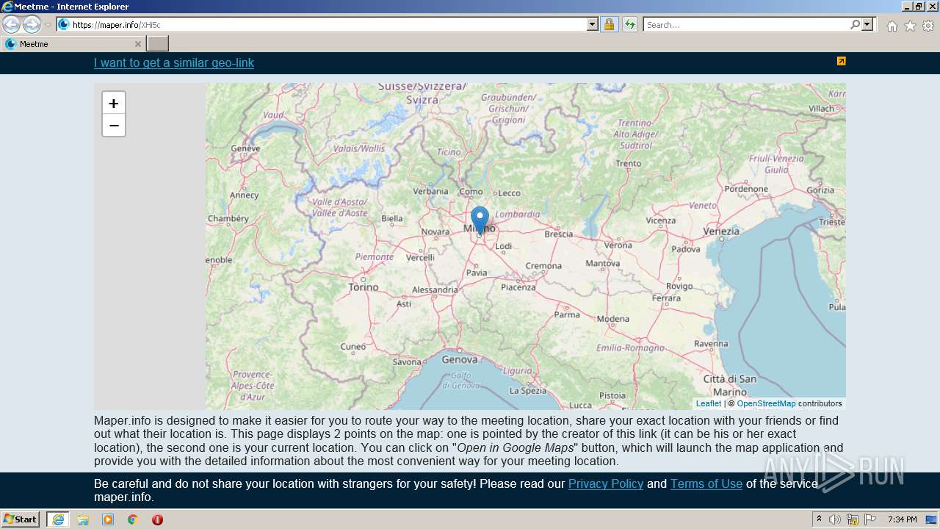Open the OpenStreetMap attribution link
Image resolution: width=940 pixels, height=529 pixels.
coord(766,403)
